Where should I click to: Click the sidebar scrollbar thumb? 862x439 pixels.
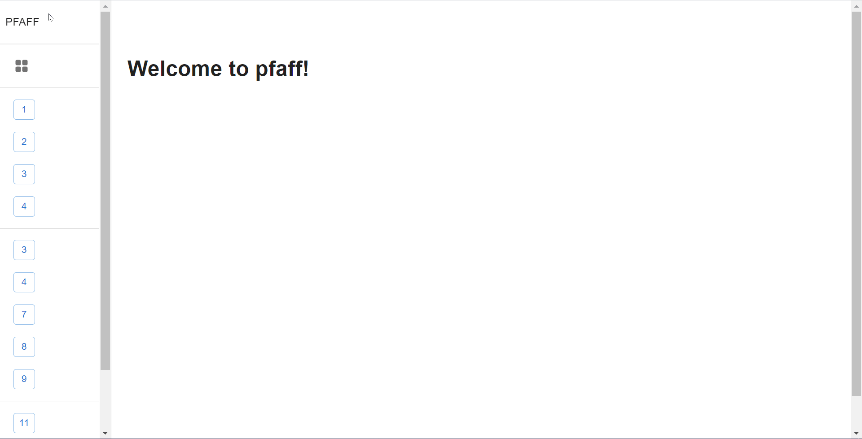pos(106,191)
